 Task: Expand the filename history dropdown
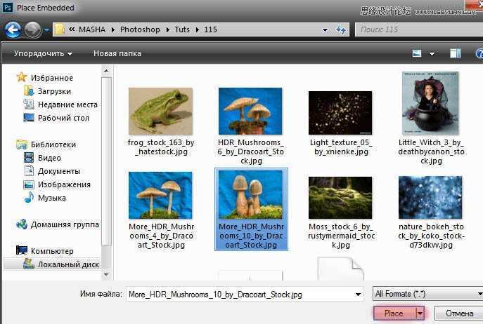pos(358,295)
